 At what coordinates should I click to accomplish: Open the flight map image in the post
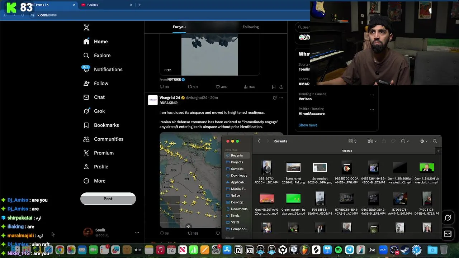[190, 180]
